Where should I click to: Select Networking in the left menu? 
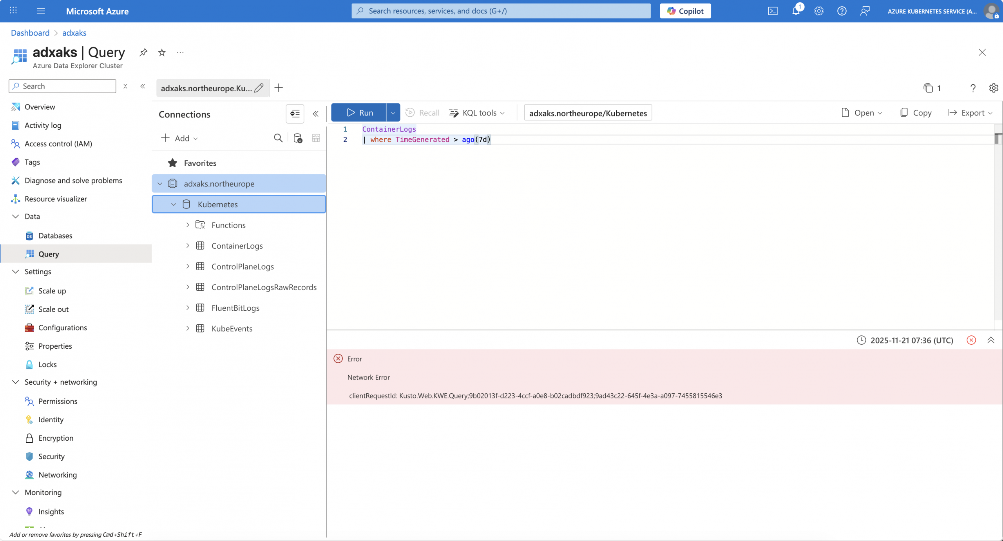[x=58, y=475]
